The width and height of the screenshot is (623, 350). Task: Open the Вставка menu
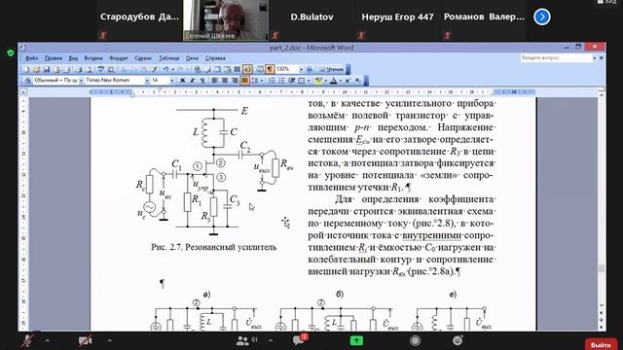93,58
